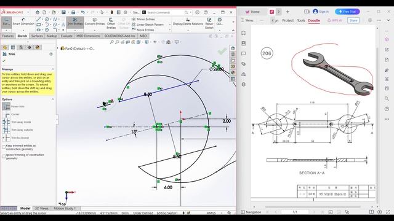Click the Print icon in SolidWorks
Image resolution: width=394 pixels, height=221 pixels.
73,12
